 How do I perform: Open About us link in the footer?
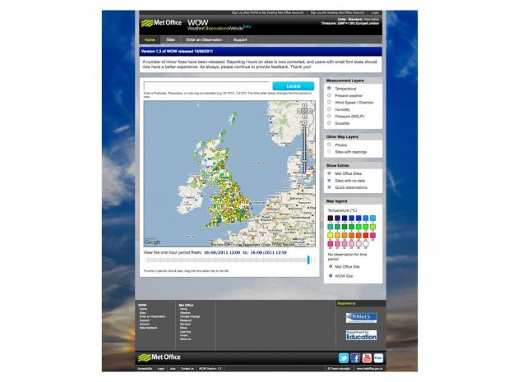coord(185,339)
